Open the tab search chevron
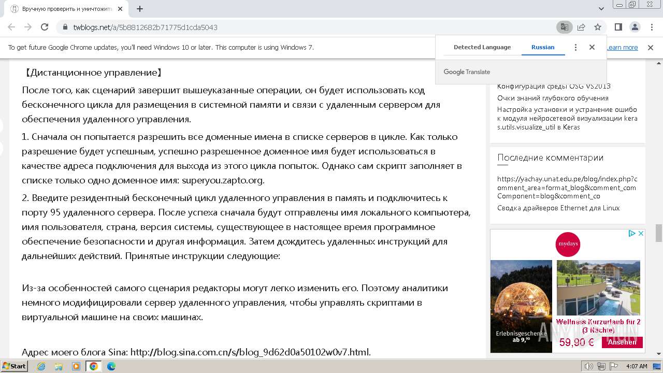This screenshot has width=663, height=373. 601,9
